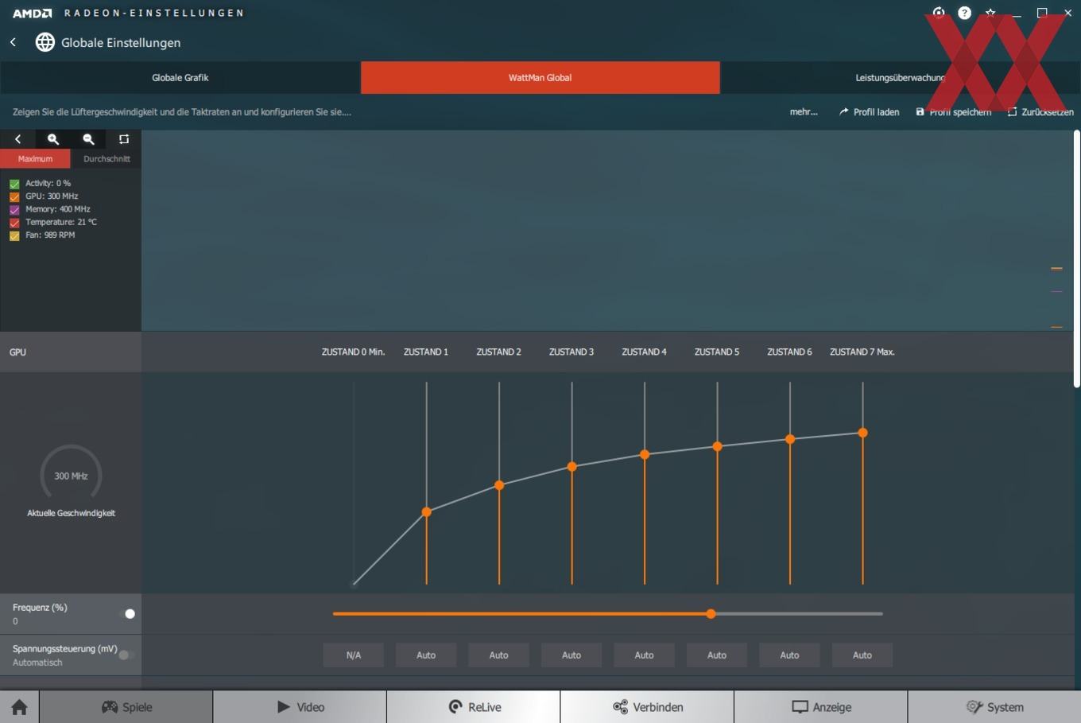This screenshot has width=1081, height=723.
Task: Go back using the arrow beside Globale Einstellungen
Action: pyautogui.click(x=14, y=42)
